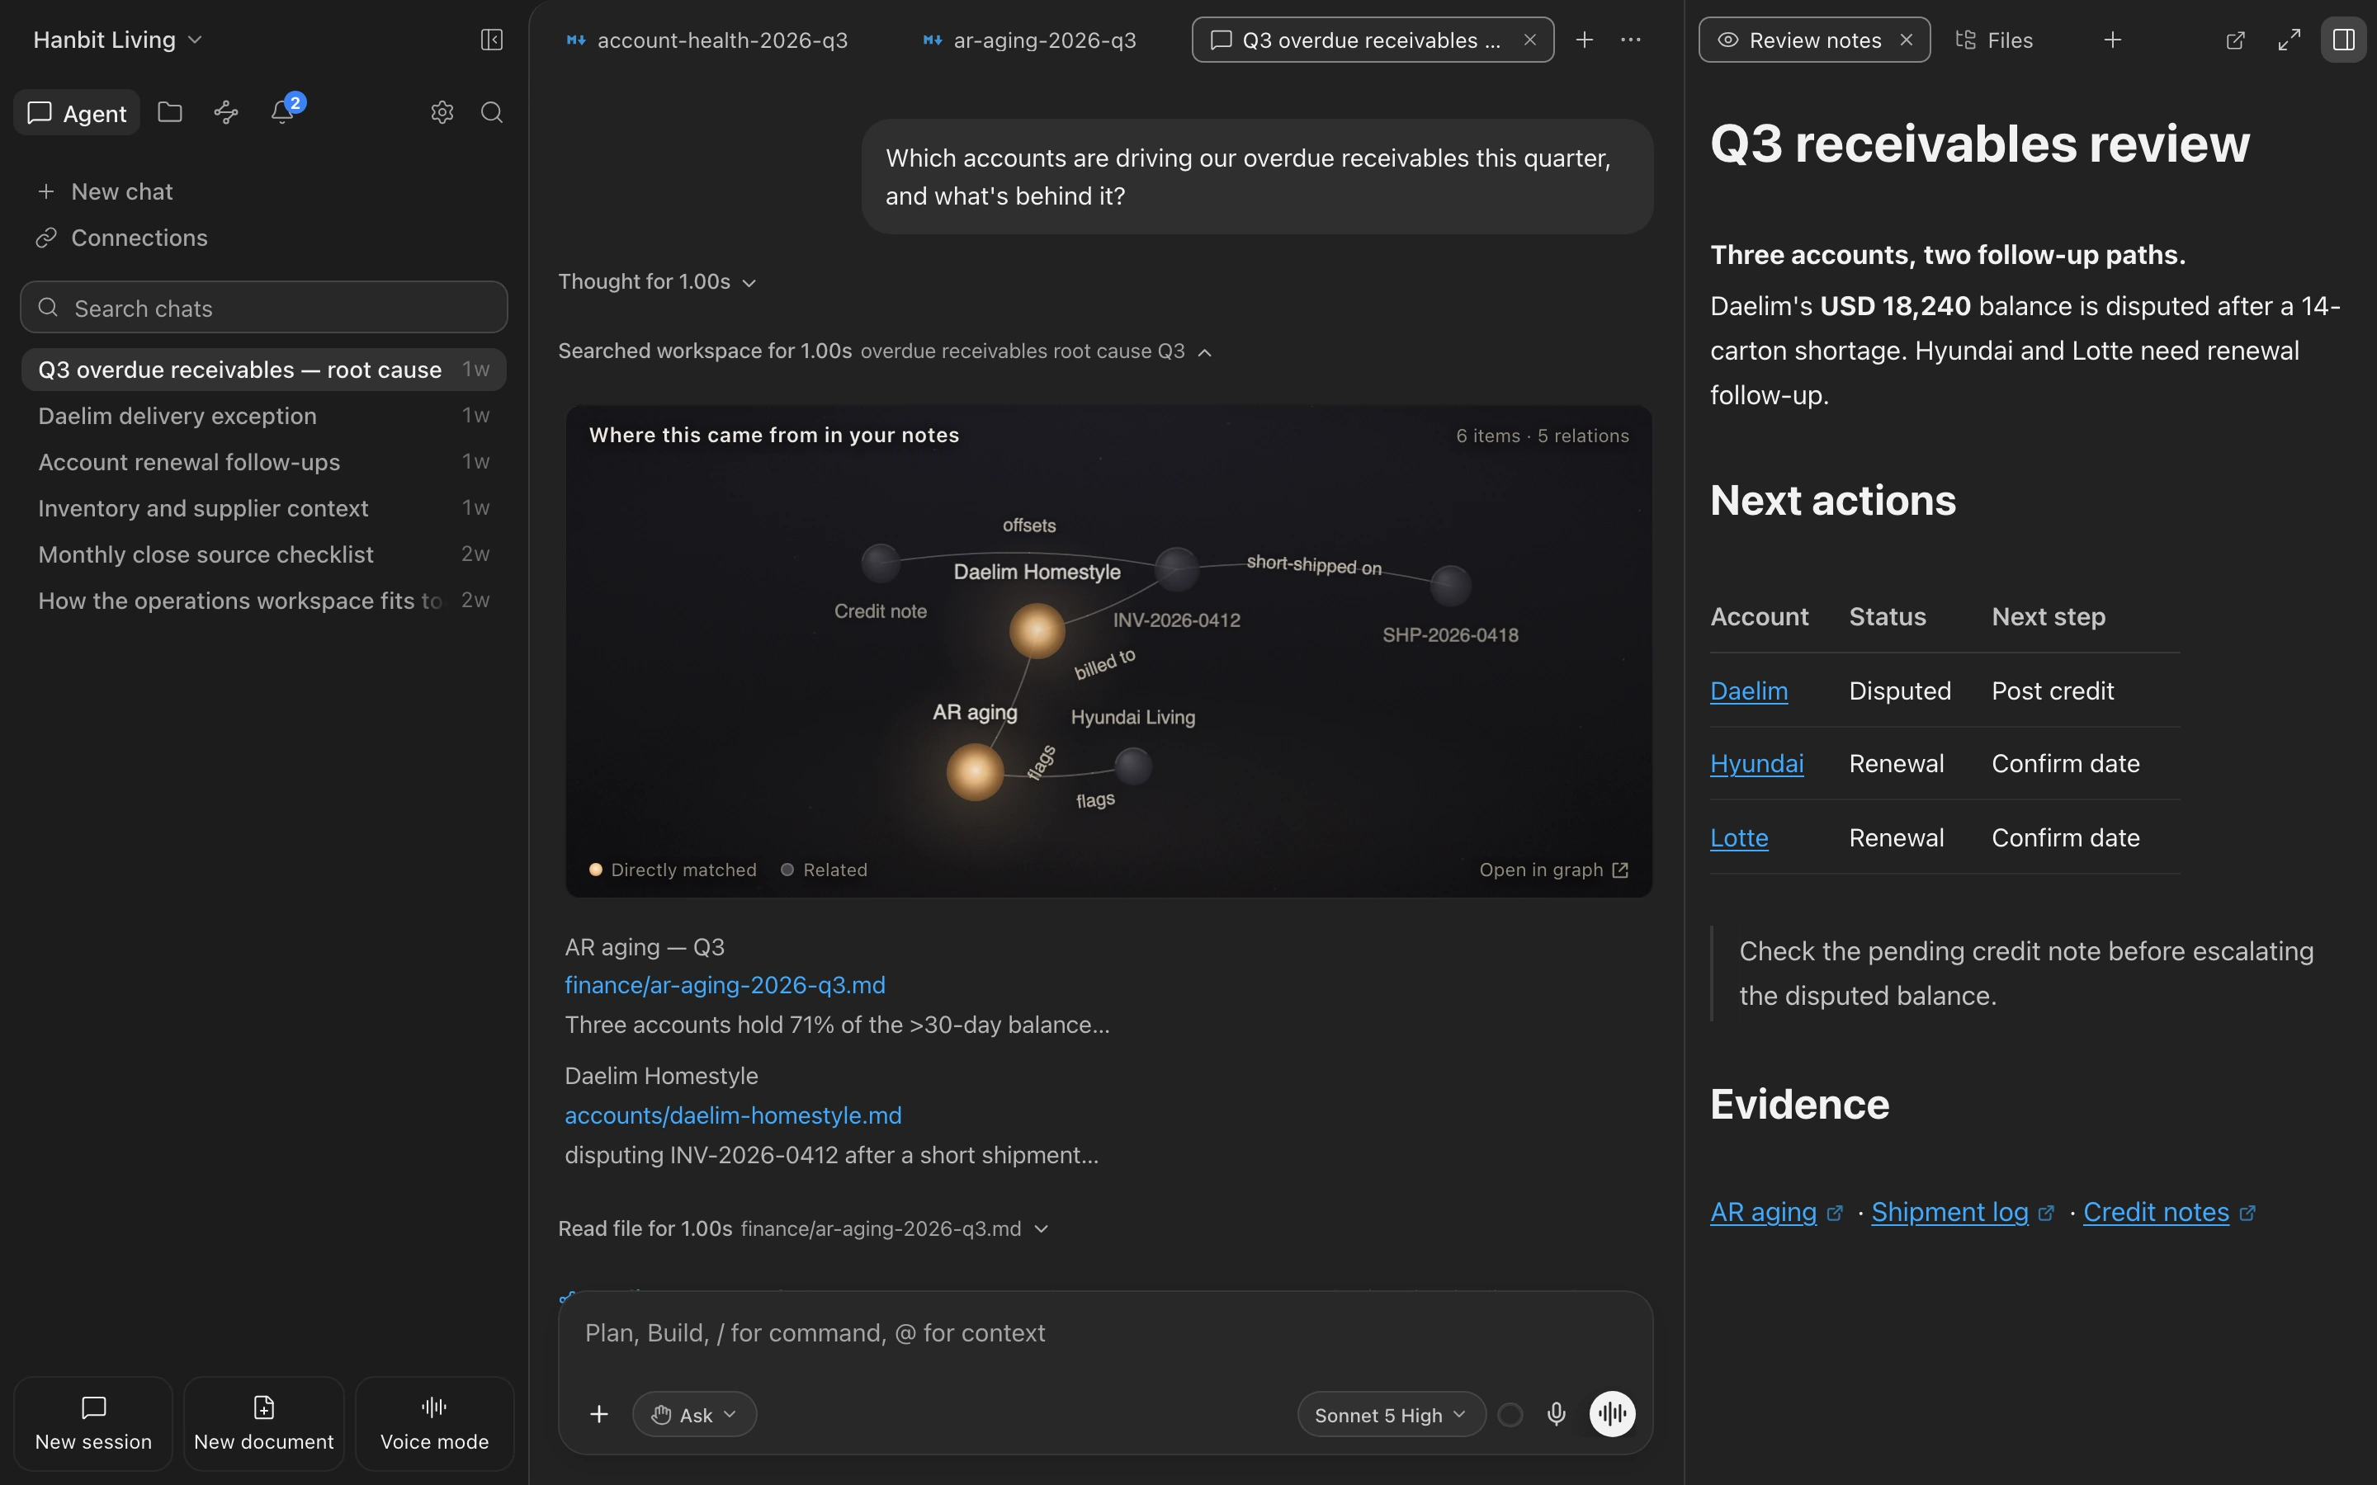Click the white voice waveform button
The height and width of the screenshot is (1485, 2377).
pos(1613,1414)
